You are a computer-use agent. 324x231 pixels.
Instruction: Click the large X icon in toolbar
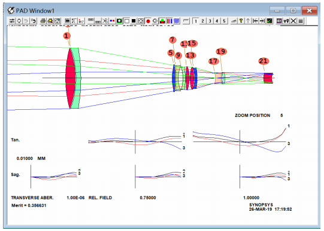293,21
